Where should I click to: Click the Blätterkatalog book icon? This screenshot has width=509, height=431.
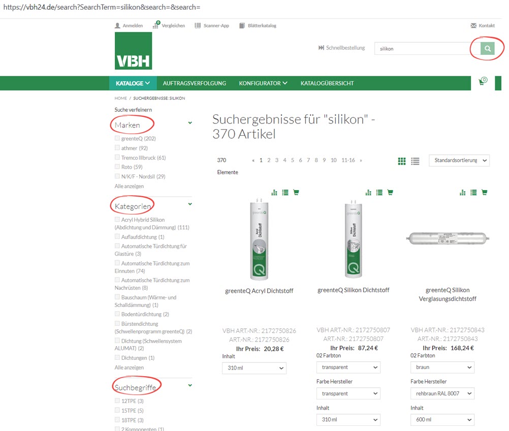point(242,25)
